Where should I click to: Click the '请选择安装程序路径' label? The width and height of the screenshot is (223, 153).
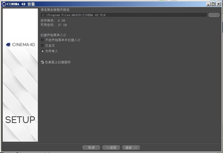(55, 10)
